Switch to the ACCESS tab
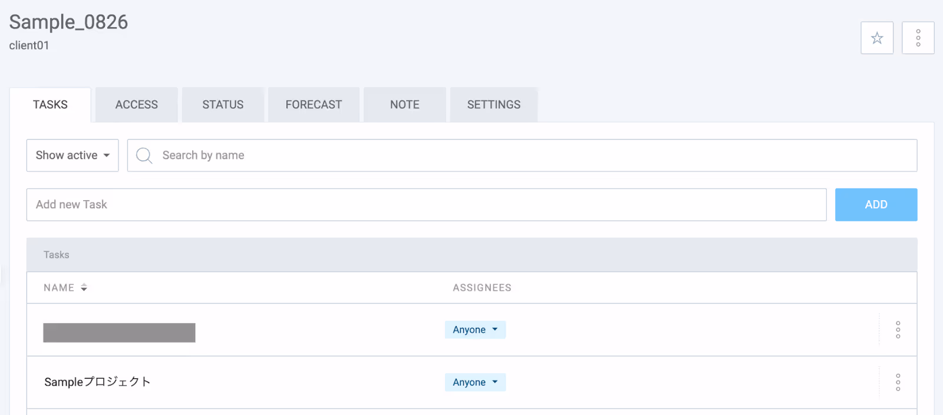 pos(137,105)
